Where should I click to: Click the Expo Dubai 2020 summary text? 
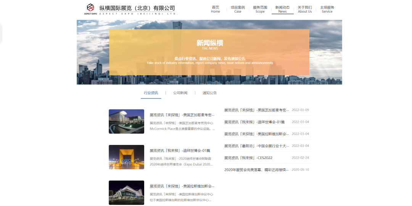tap(181, 162)
